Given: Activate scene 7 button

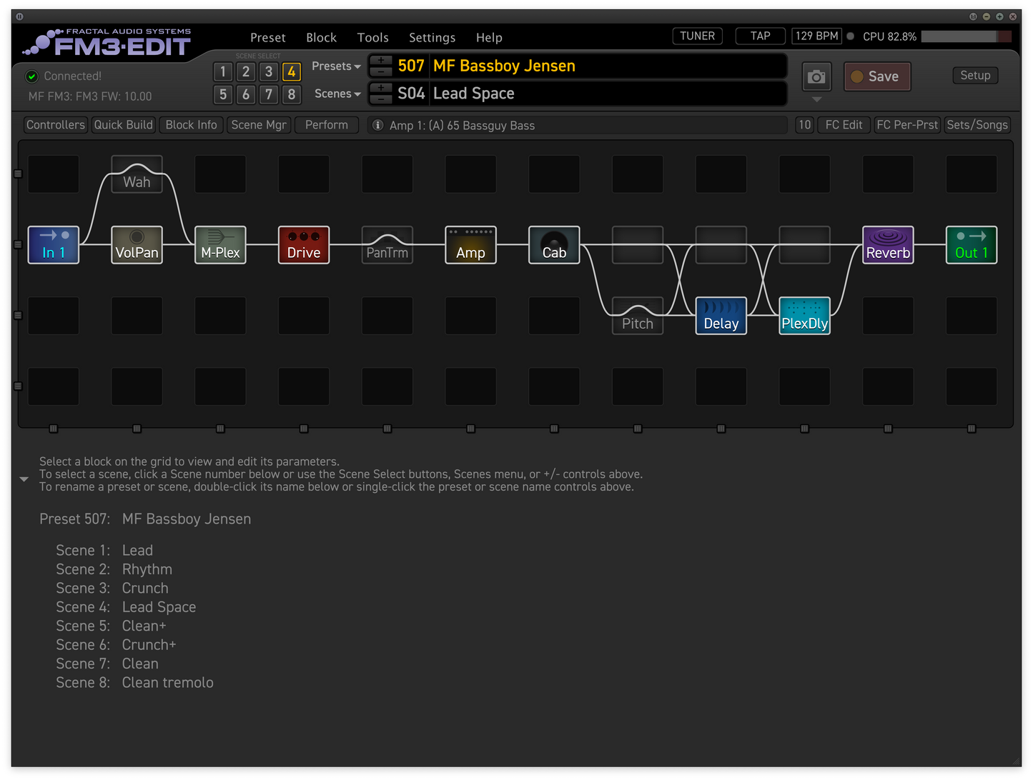Looking at the screenshot, I should click(x=269, y=94).
